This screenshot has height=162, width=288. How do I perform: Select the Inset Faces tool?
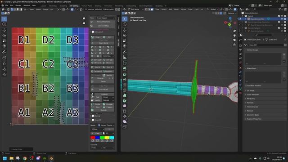tap(125, 74)
